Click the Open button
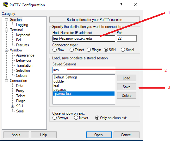The width and height of the screenshot is (174, 141). [99, 135]
